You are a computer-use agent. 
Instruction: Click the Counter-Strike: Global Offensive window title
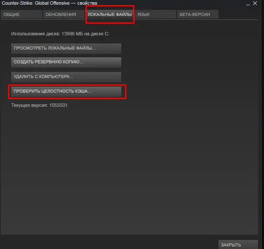(49, 3)
